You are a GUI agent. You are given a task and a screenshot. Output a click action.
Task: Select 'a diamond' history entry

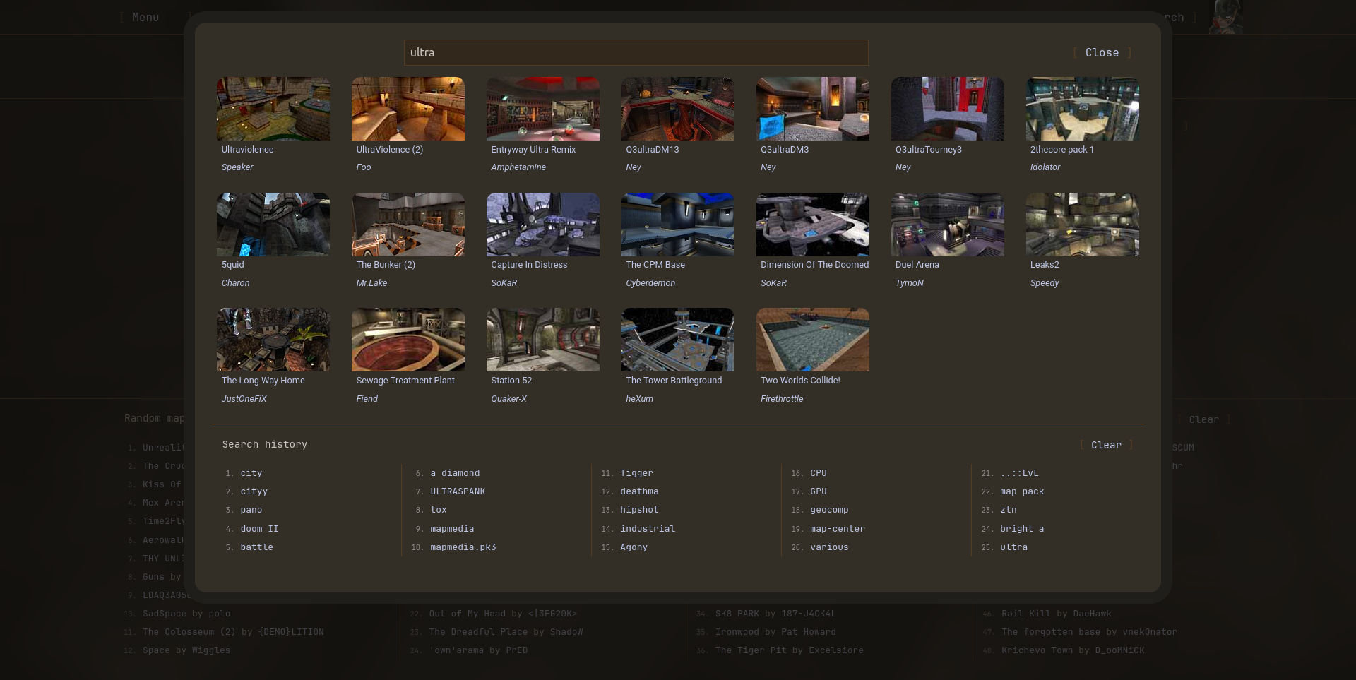[x=455, y=473]
